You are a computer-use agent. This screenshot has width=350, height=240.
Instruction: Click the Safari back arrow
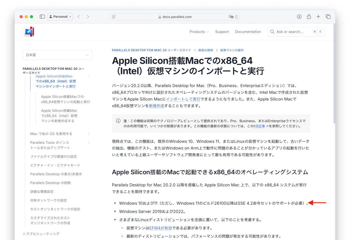(79, 17)
